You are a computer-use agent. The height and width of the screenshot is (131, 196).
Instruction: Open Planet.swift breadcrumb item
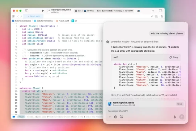(x=62, y=21)
